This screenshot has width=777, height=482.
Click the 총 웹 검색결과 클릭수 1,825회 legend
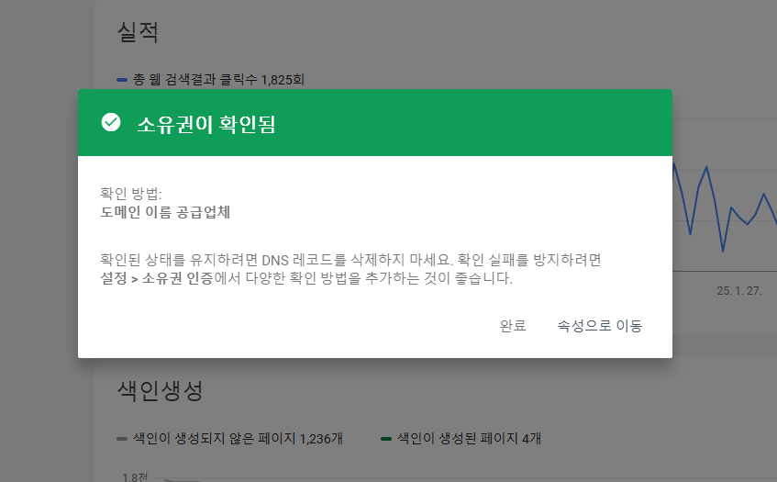pos(211,79)
